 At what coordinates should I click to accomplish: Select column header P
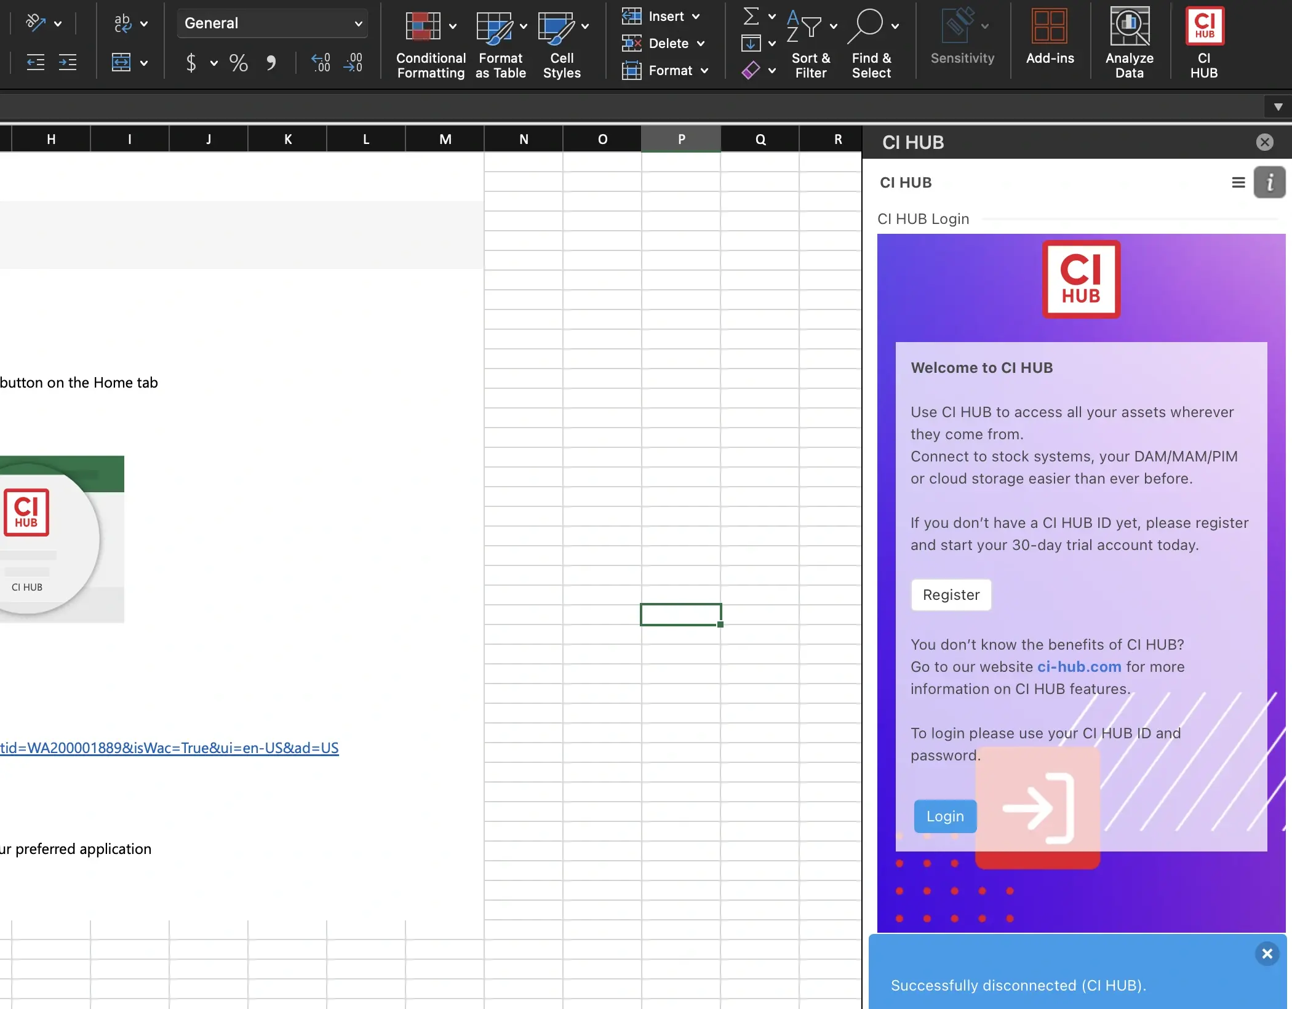(681, 139)
